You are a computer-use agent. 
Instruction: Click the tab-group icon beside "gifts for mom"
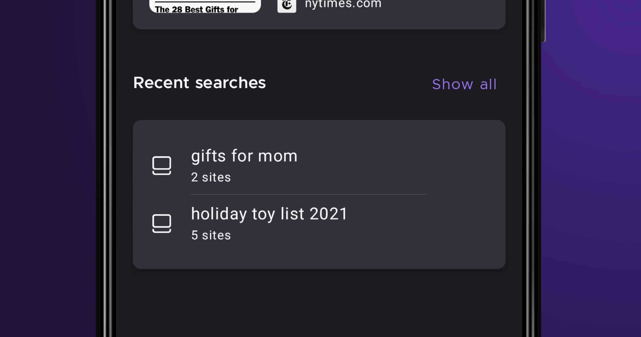point(162,166)
